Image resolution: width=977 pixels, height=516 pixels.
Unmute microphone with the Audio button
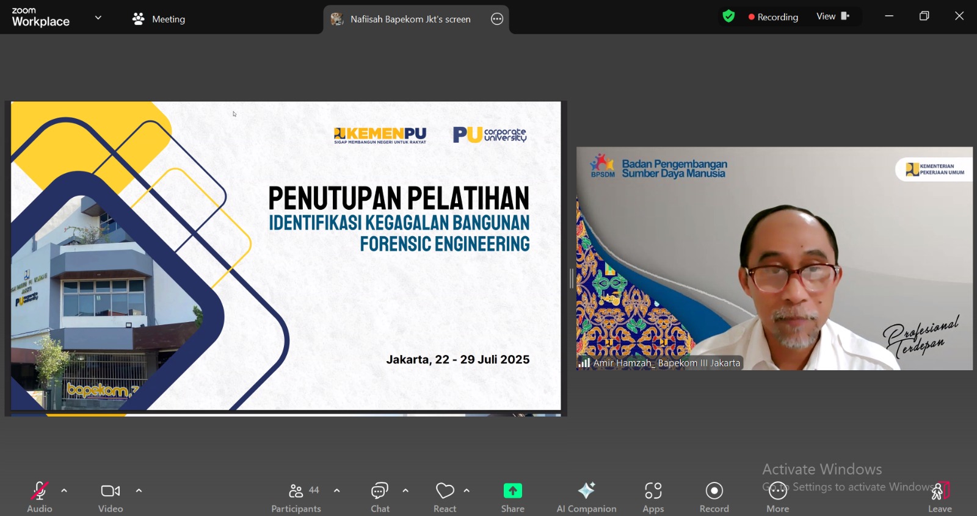[40, 497]
